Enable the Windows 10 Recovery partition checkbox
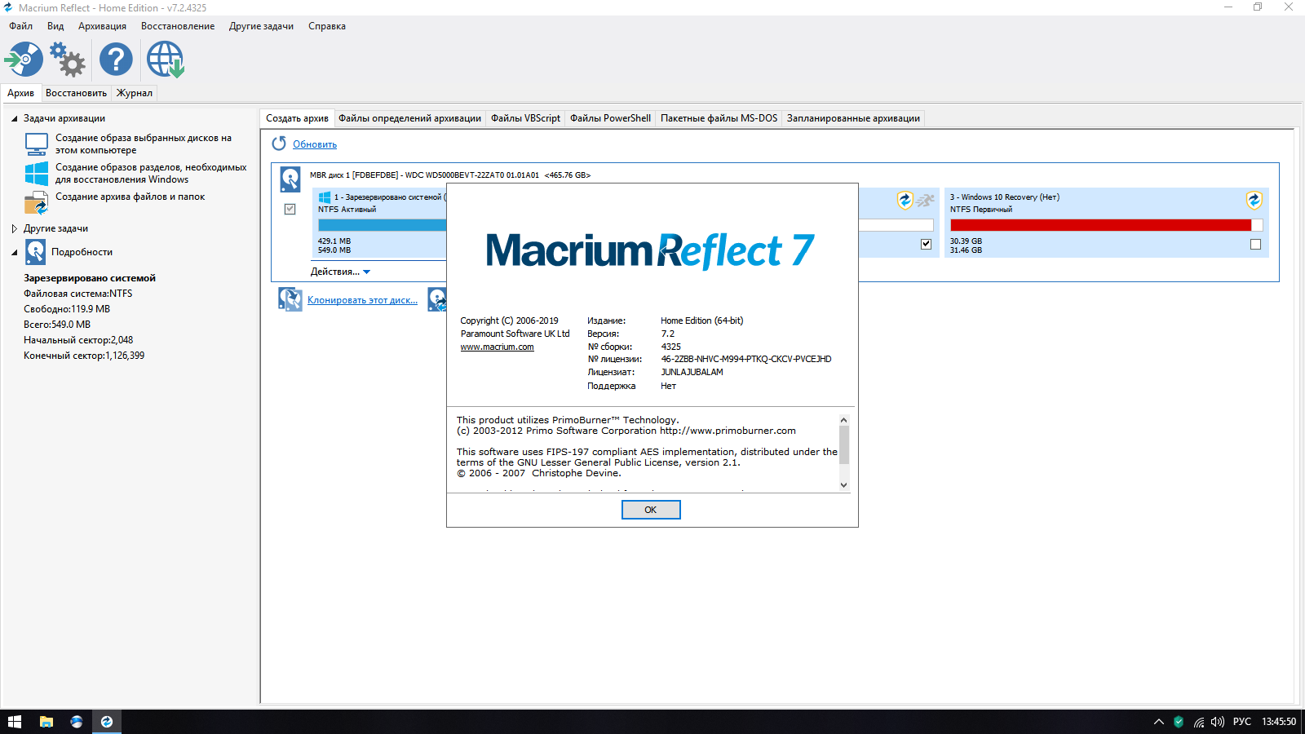This screenshot has height=734, width=1305. pos(1255,244)
